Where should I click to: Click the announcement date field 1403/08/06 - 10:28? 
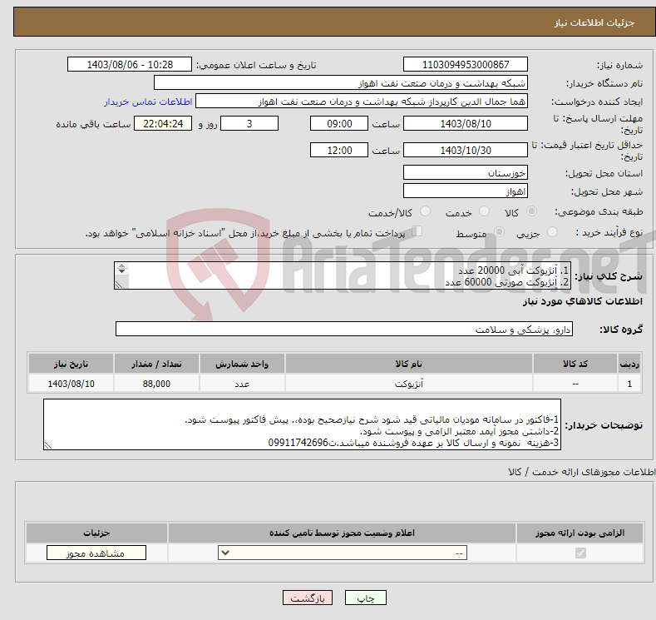point(130,64)
